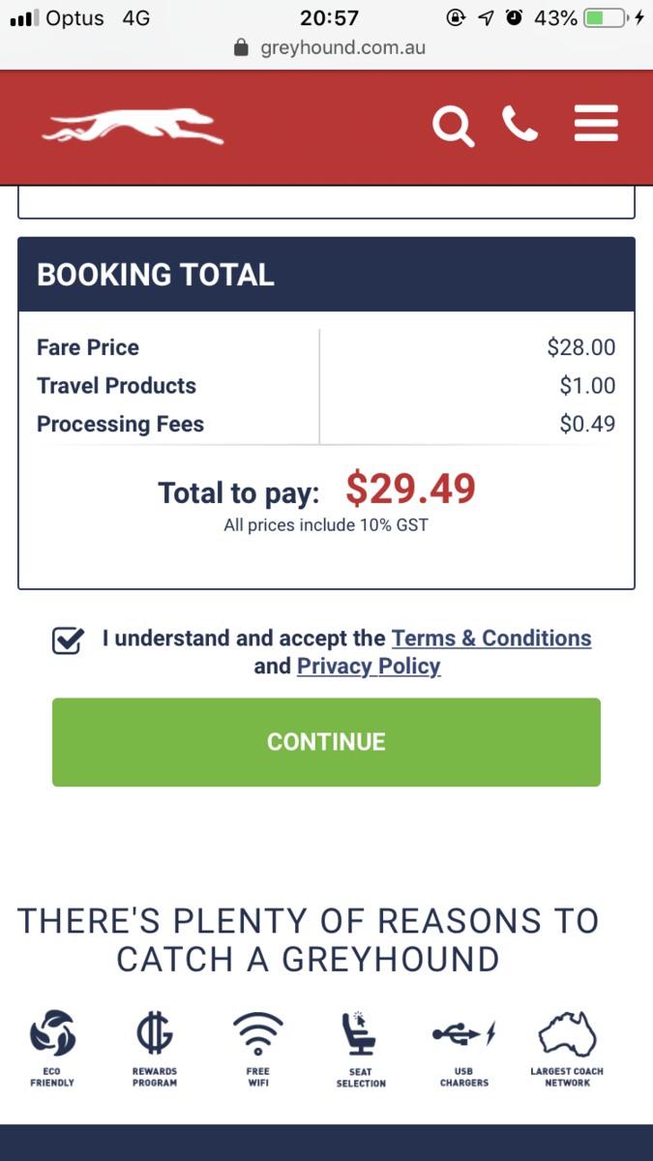Tap the $29.49 total amount

click(x=411, y=490)
